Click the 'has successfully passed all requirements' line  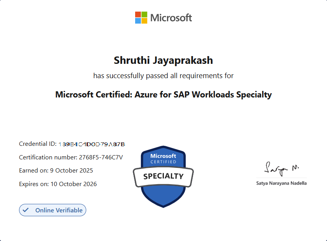click(x=163, y=75)
